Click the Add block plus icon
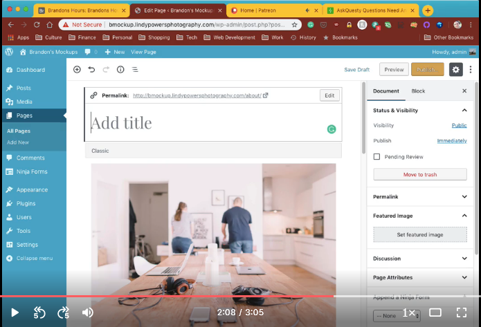Screen dimensions: 481x327 tap(77, 70)
